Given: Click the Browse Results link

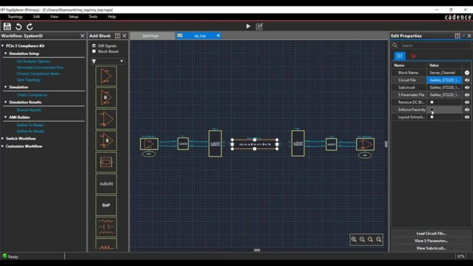Looking at the screenshot, I should pos(29,110).
